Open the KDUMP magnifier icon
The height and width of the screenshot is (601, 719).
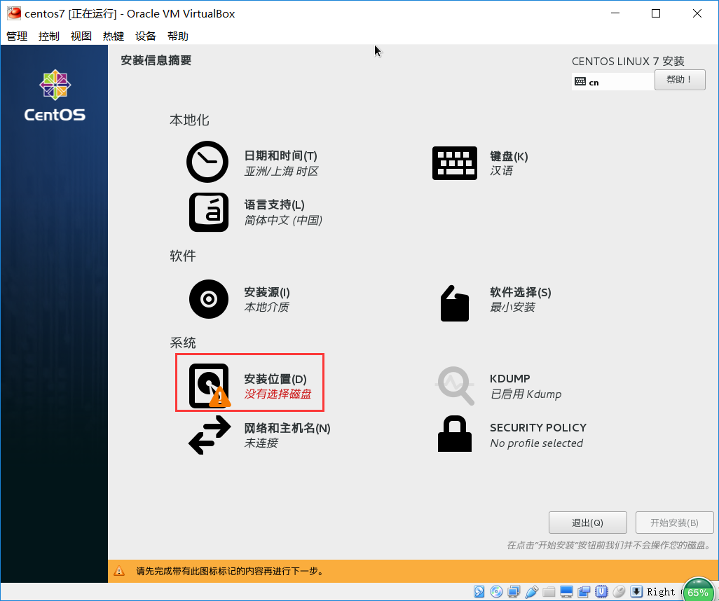coord(456,385)
